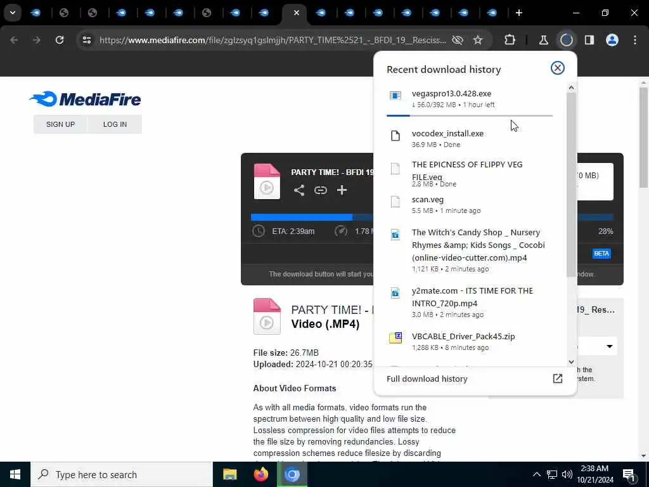Screen dimensions: 649x487
Task: Click the VBCABLE_Driver_Pack45.zip download entry
Action: 470,341
